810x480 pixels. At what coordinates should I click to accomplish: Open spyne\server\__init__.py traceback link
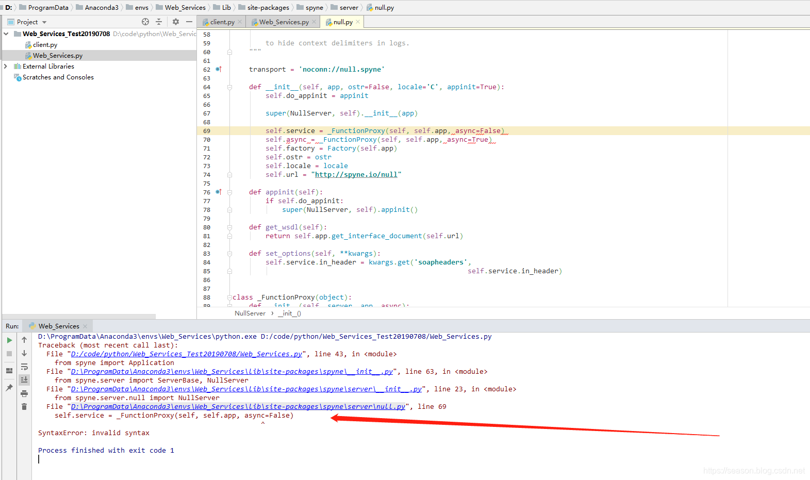coord(246,389)
